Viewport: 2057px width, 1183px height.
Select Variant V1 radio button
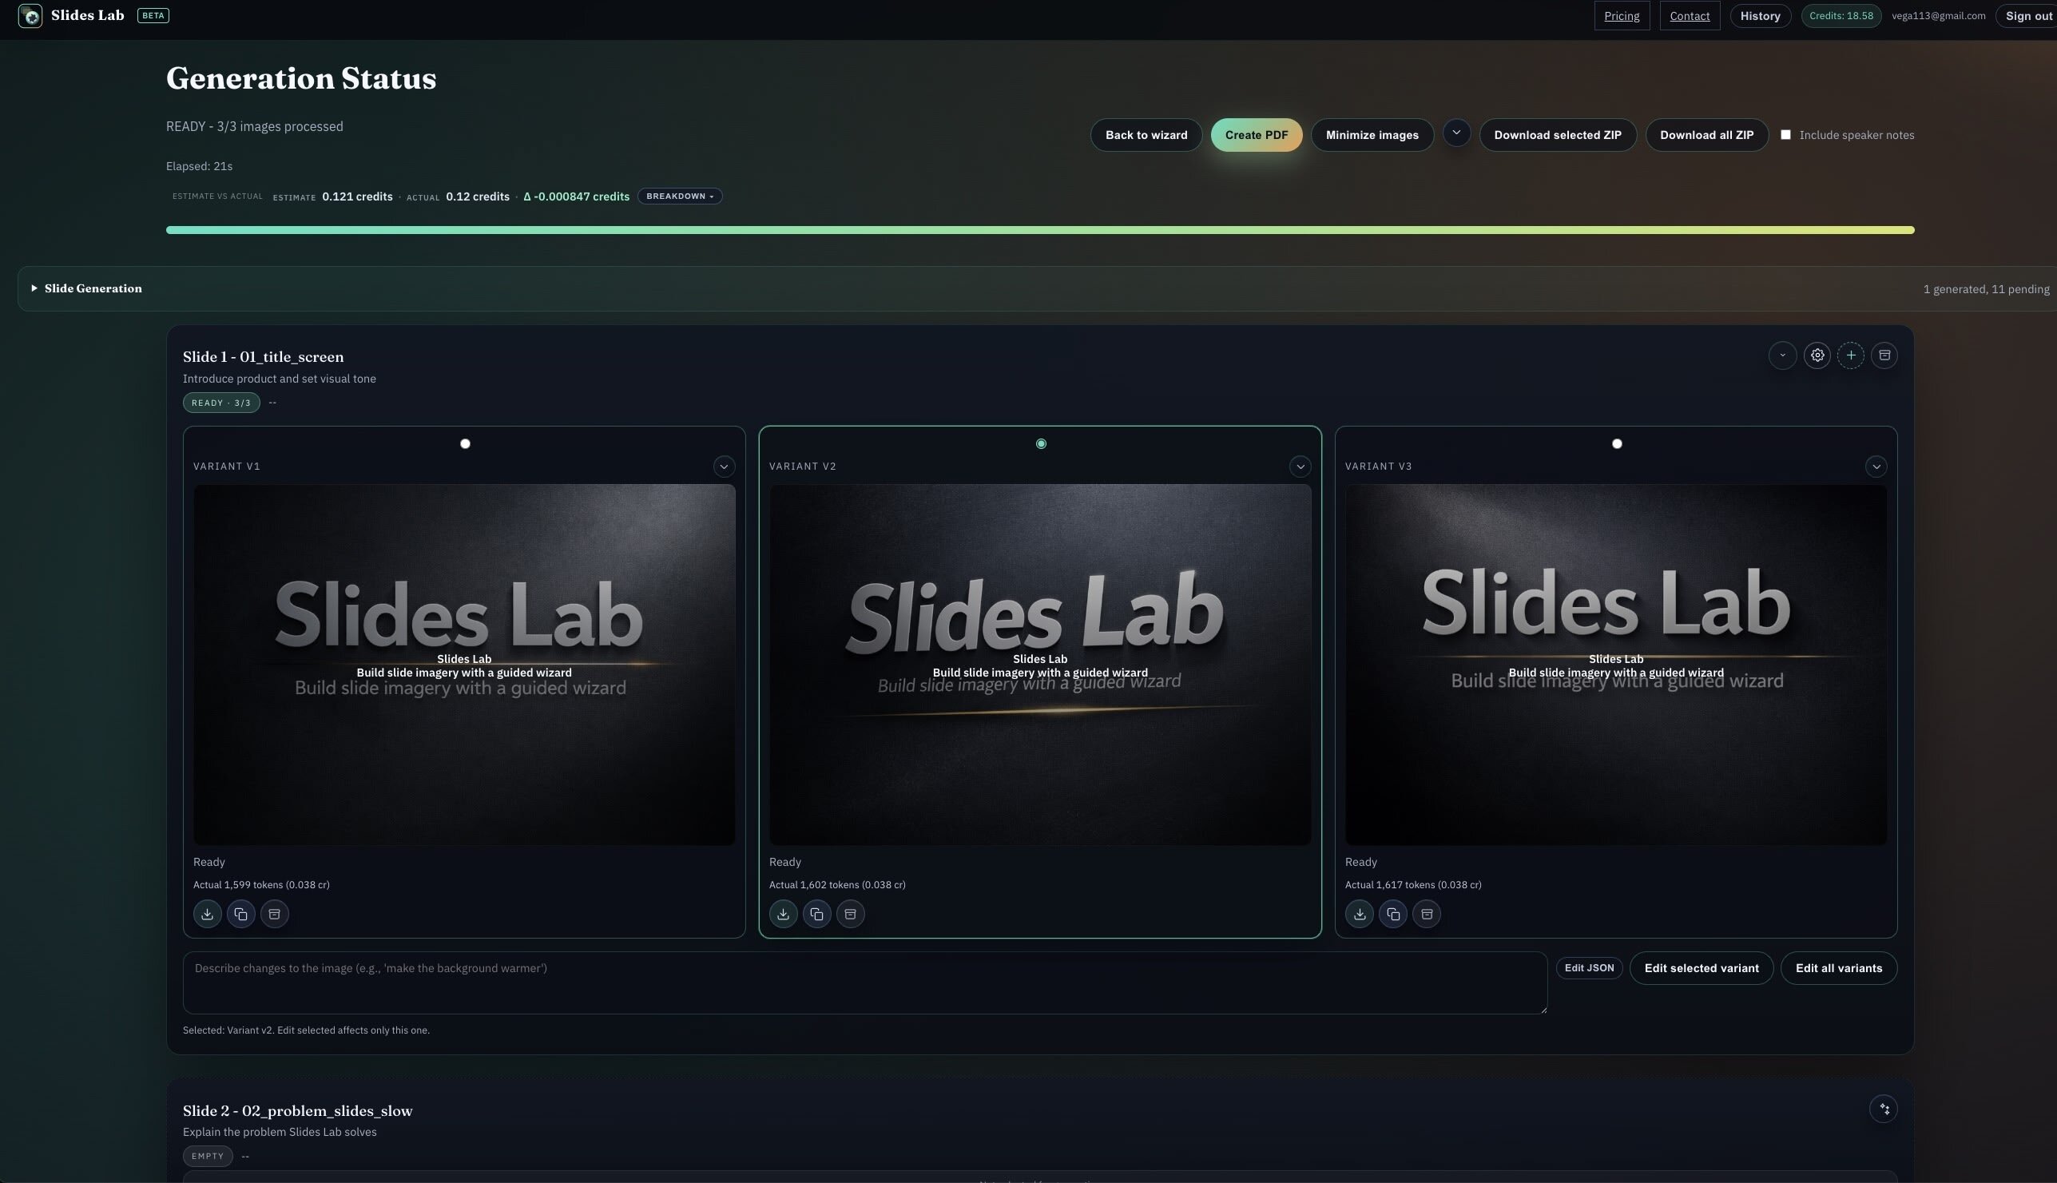(465, 443)
